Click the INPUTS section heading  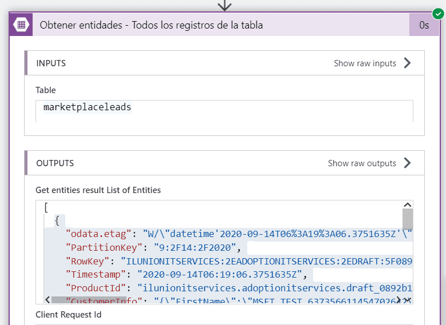tap(51, 63)
